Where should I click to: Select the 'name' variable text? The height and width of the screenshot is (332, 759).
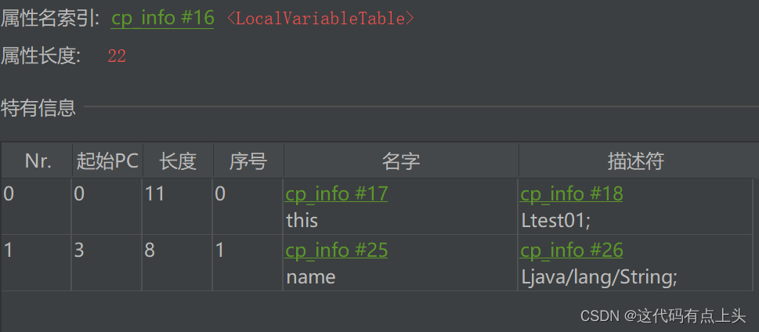310,276
